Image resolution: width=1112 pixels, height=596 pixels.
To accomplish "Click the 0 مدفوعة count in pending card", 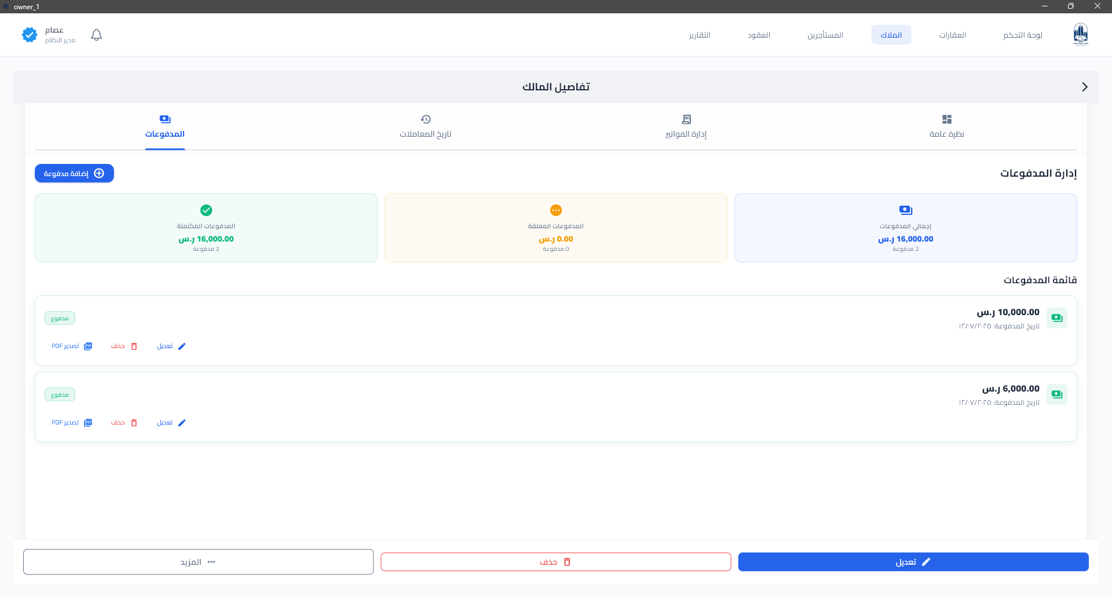I will pos(556,249).
